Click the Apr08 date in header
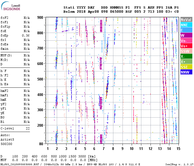Viewport: 194px width, 166px height. (93, 12)
